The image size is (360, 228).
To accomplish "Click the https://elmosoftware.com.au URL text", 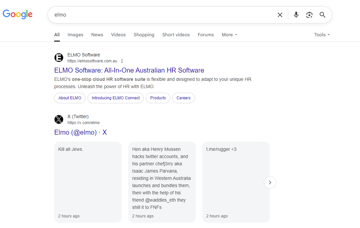I will (92, 61).
